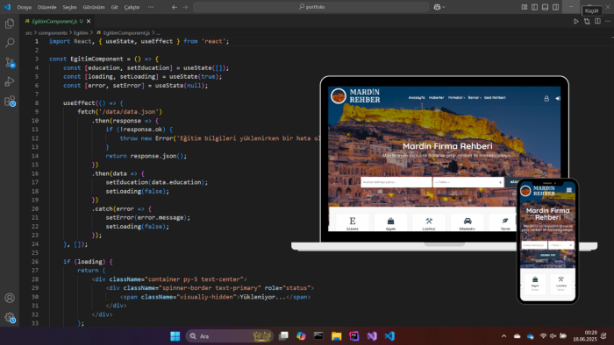The width and height of the screenshot is (614, 345).
Task: Open Visual Studio from the taskbar
Action: click(x=372, y=336)
